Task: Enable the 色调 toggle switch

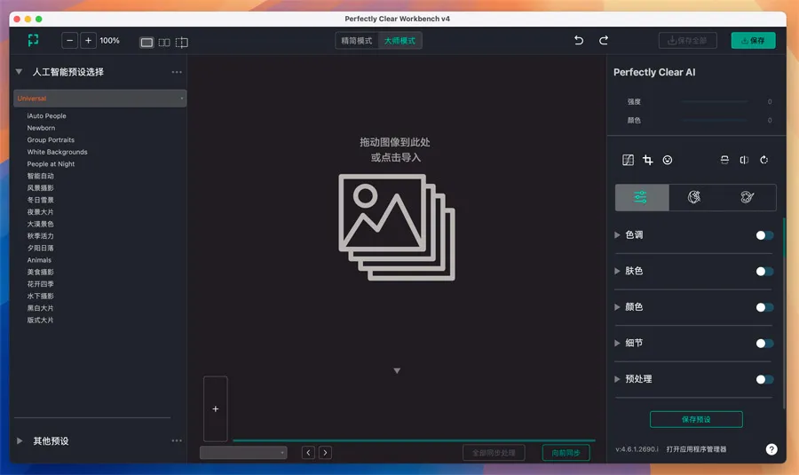Action: tap(764, 235)
